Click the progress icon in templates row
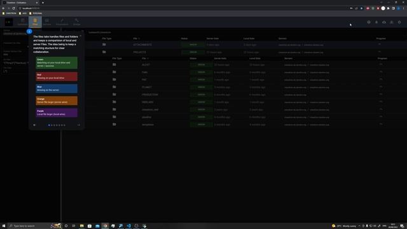This screenshot has width=407, height=229. [x=381, y=125]
